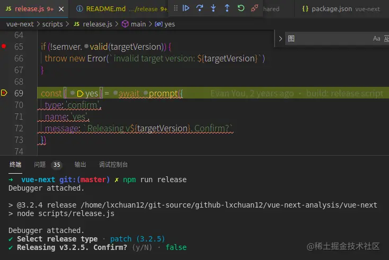Click vue-next in the breadcrumb
389x260 pixels.
pyautogui.click(x=20, y=24)
